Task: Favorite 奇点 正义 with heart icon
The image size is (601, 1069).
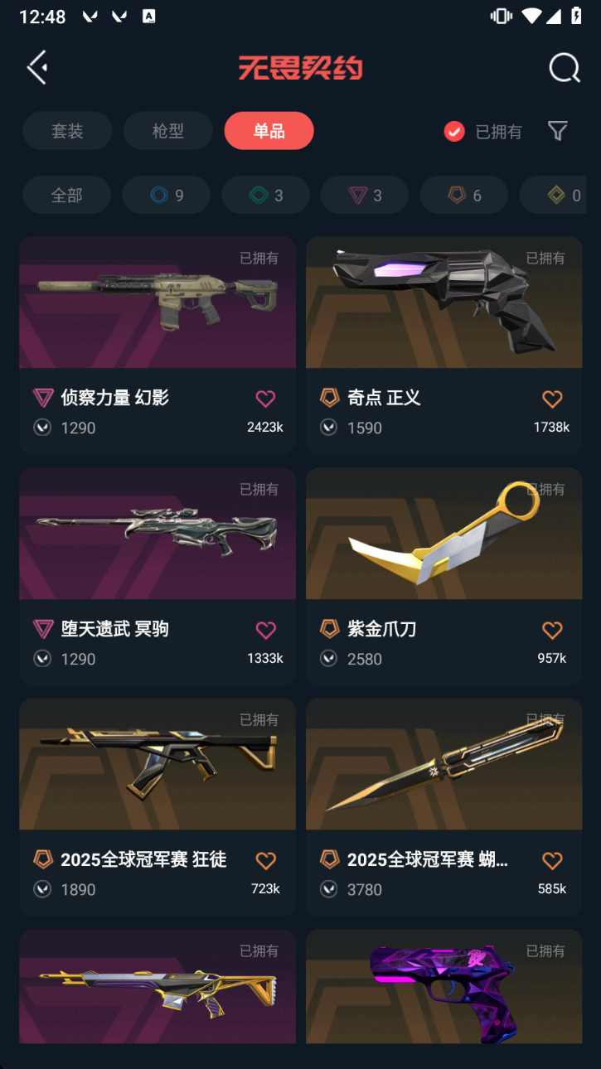Action: click(x=552, y=399)
